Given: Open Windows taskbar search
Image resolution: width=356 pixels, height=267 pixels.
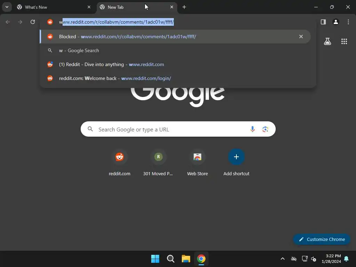Looking at the screenshot, I should pyautogui.click(x=170, y=259).
